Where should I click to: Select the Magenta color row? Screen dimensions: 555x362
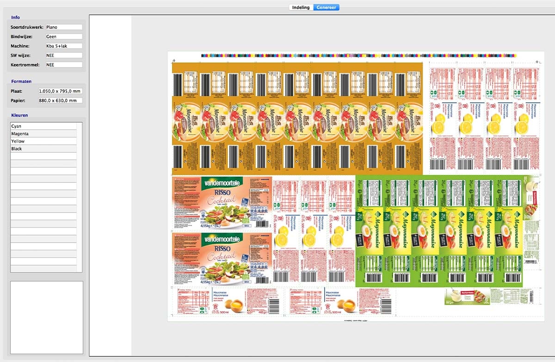click(43, 134)
